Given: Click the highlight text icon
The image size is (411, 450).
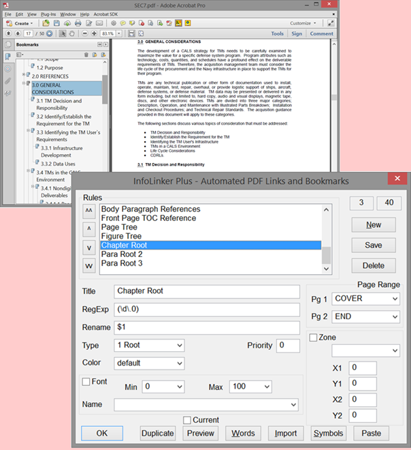Looking at the screenshot, I should (132, 23).
